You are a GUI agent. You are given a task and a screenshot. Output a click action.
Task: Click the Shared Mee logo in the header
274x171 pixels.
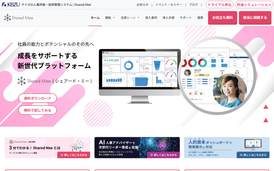pos(19,17)
